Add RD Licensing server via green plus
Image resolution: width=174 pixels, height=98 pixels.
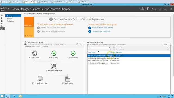coord(73,53)
